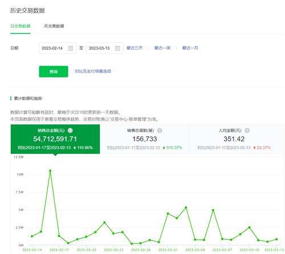Select the 销售总笔数 156,733 card
Screen dimensions: 285x254
tap(145, 139)
